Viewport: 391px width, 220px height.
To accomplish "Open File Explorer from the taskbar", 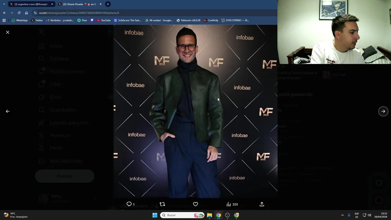I will [210, 215].
